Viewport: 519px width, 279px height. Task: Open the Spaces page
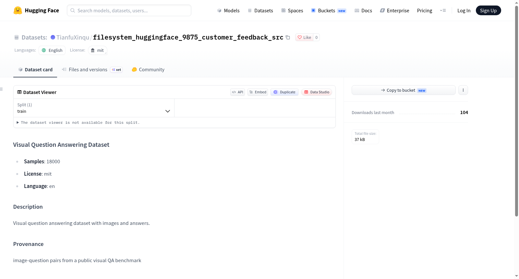tap(292, 10)
